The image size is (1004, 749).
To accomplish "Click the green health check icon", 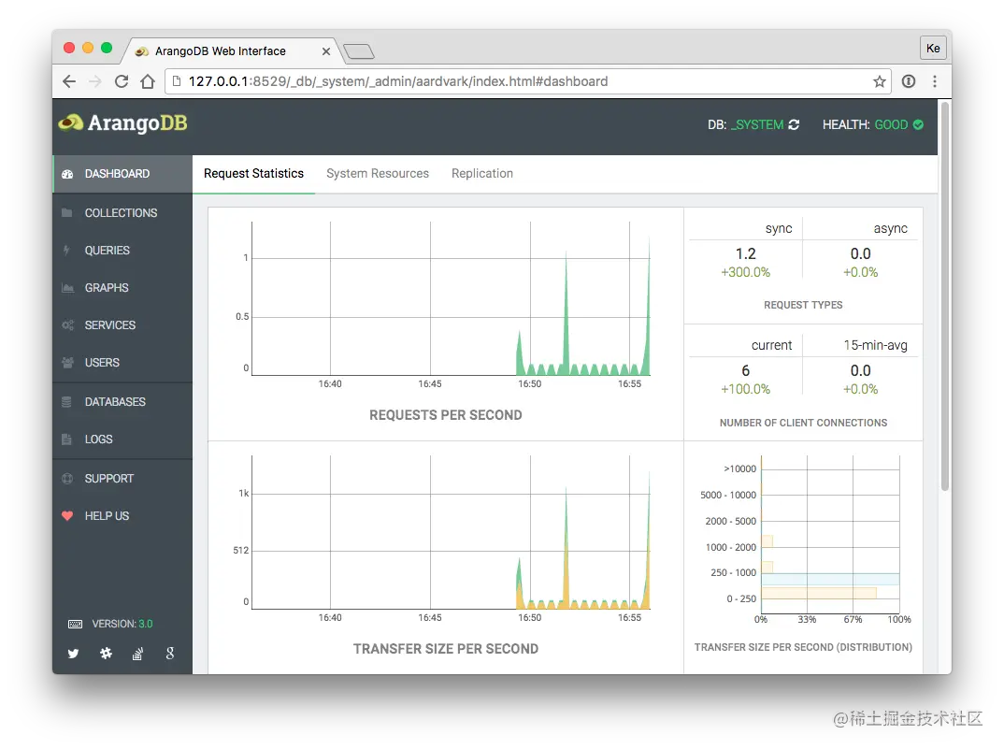I will click(918, 125).
